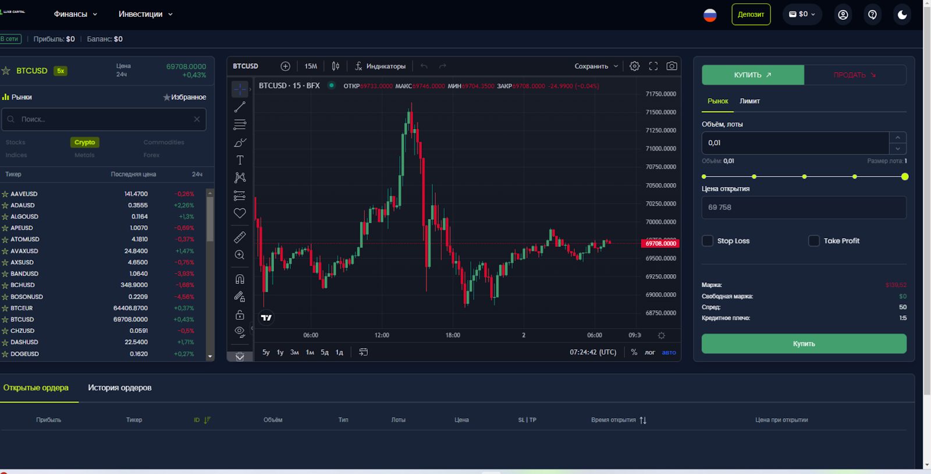Favorite BTCUSD with header star
Screen dimensions: 931x474
pos(6,71)
